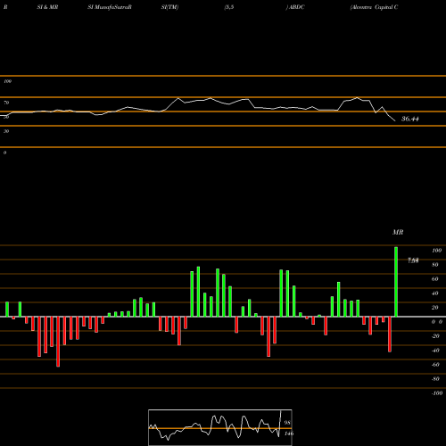Open the mini overview chart thumbnail
Image resolution: width=446 pixels, height=446 pixels.
tap(220, 427)
